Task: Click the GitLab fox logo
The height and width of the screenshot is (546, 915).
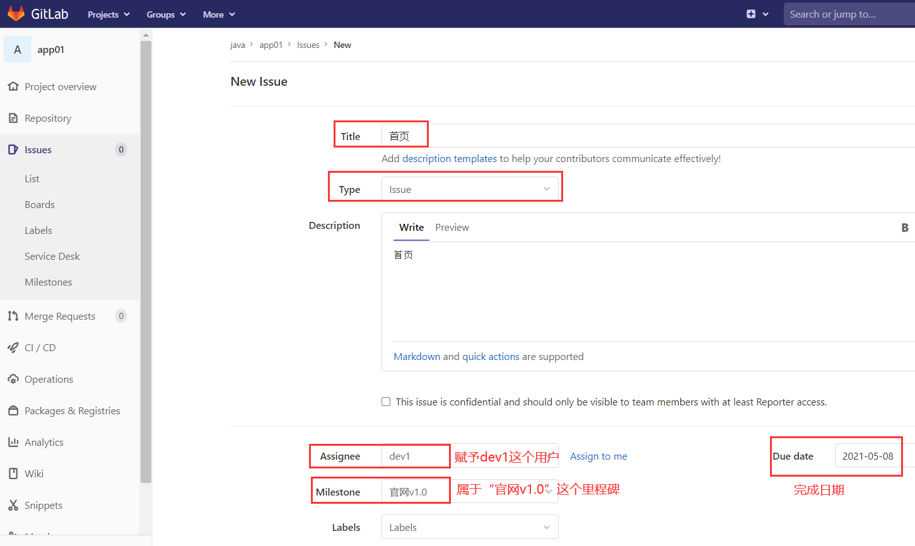Action: click(x=16, y=13)
